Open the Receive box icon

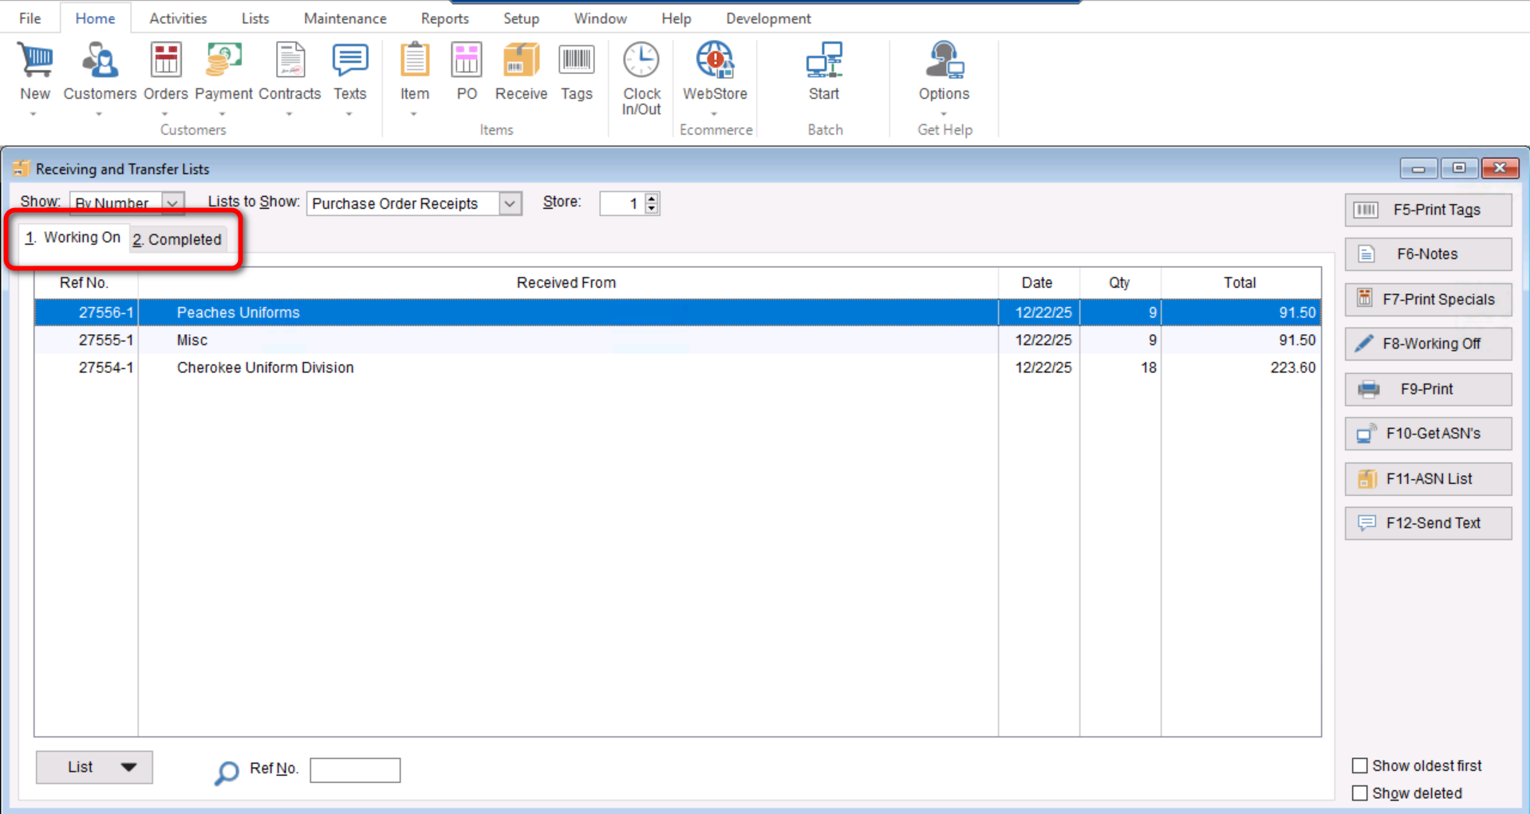521,61
